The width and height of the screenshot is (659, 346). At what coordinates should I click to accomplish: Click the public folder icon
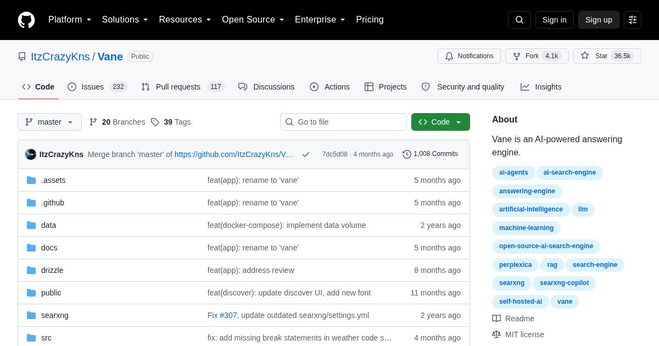click(31, 293)
